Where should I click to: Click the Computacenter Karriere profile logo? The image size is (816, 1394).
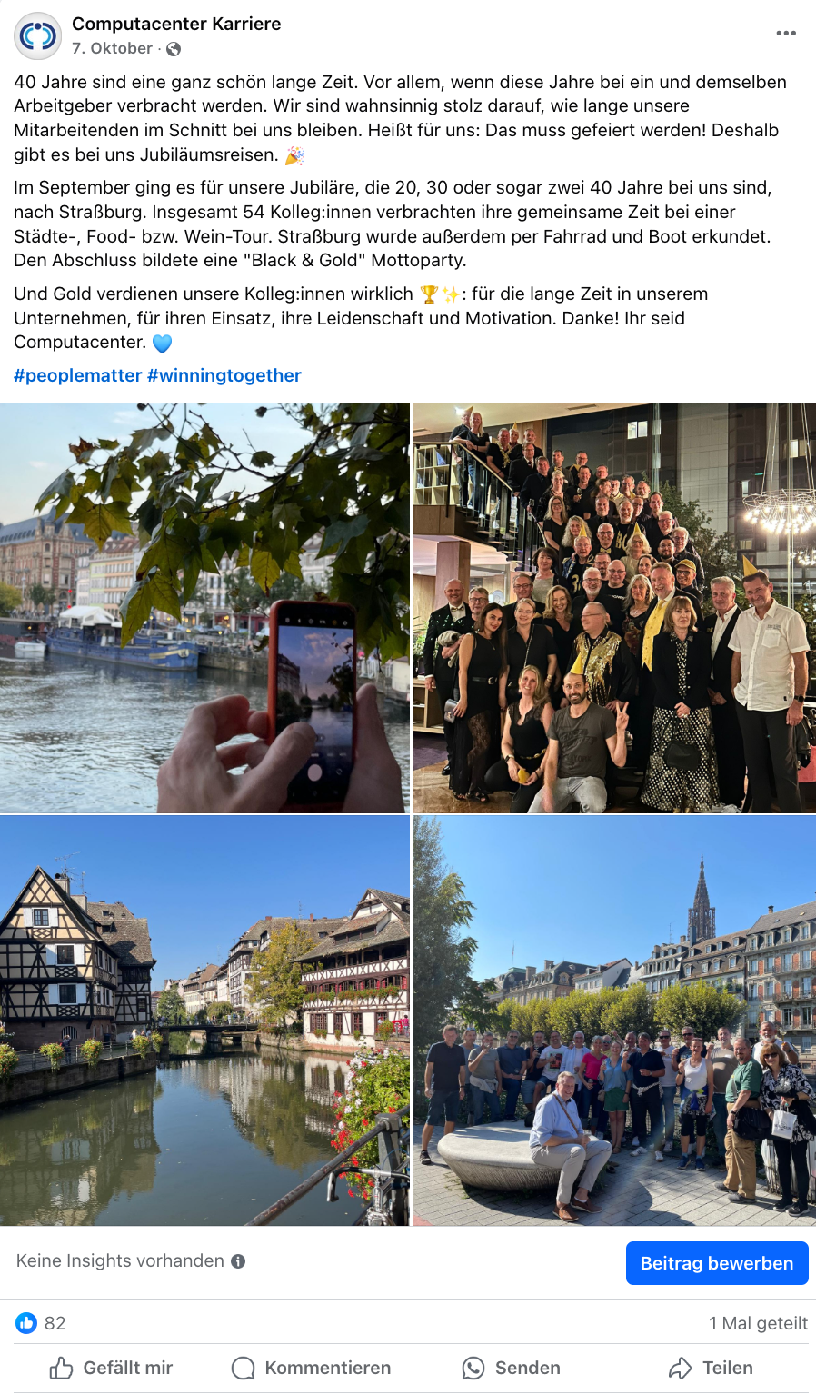coord(37,35)
